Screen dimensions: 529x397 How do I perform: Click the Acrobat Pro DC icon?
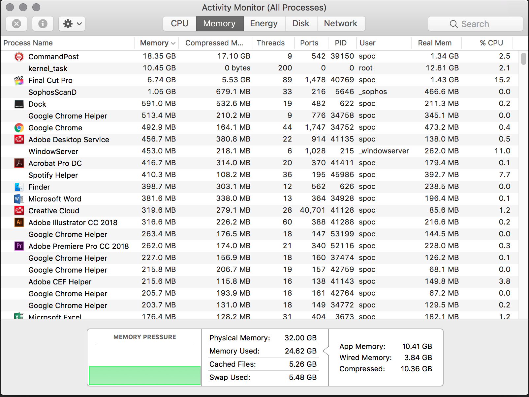pos(19,163)
